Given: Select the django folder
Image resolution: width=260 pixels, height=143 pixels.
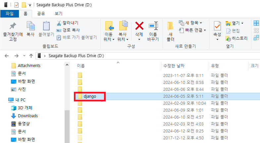Looking at the screenshot, I should 90,96.
